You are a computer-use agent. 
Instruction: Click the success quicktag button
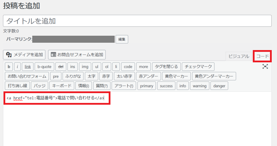click(x=166, y=86)
